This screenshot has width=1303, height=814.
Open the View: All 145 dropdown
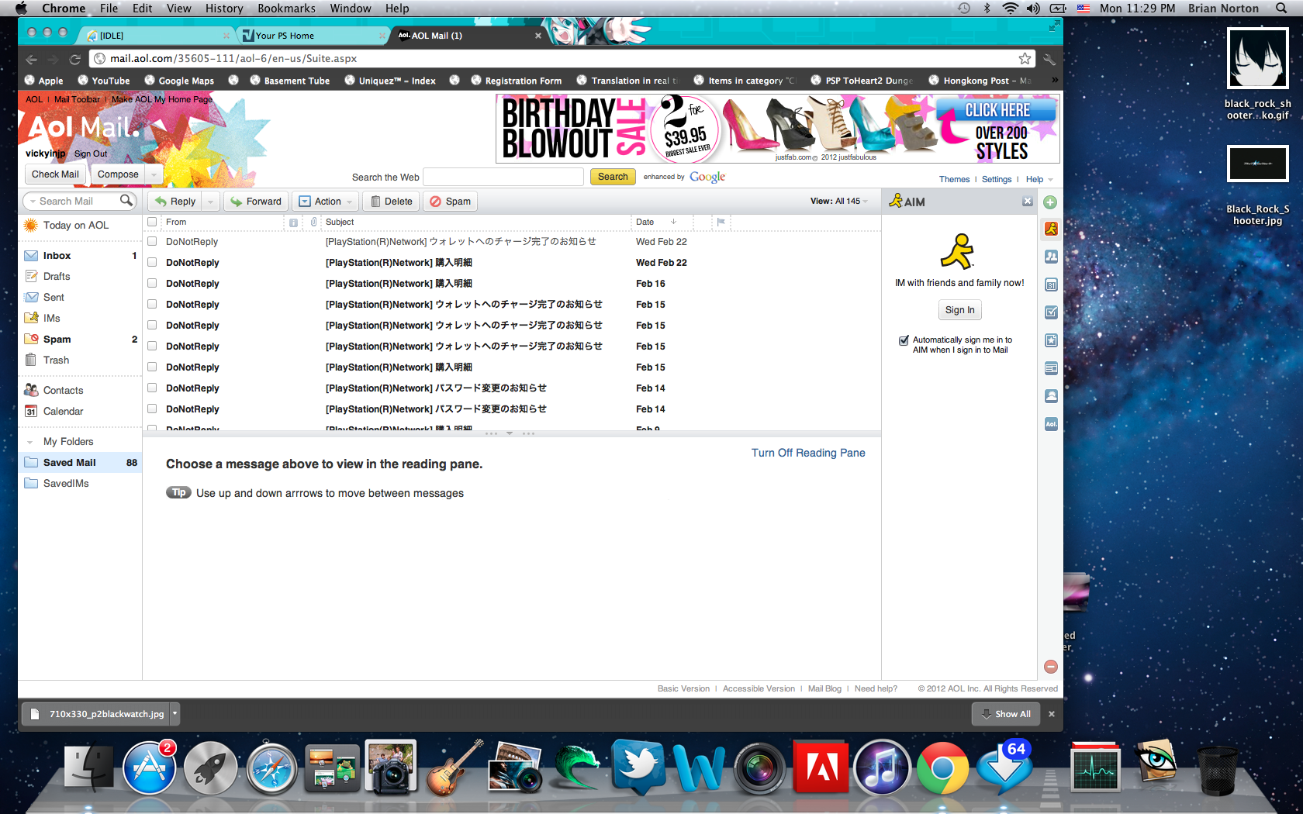click(x=839, y=202)
